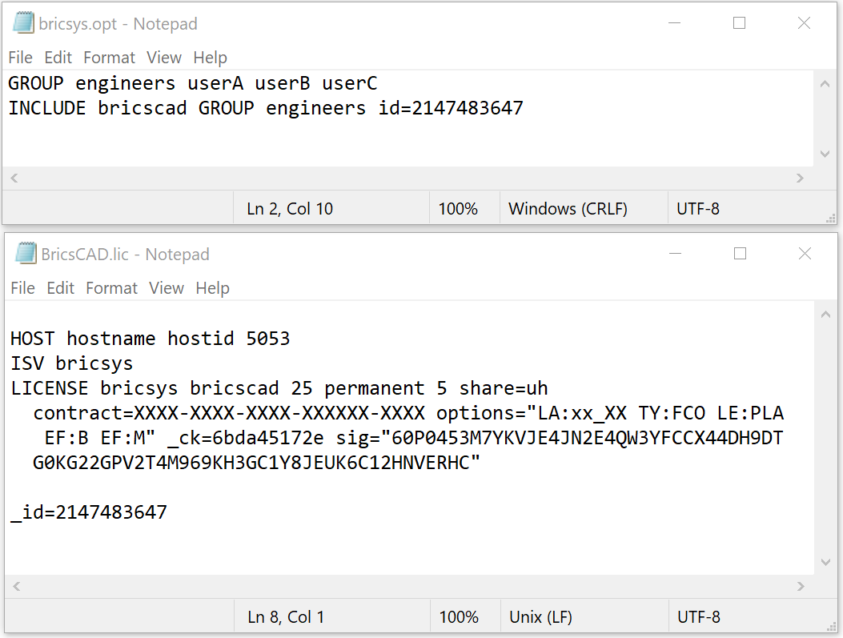Open View menu in BricsCAD.lic window
Screen dimensions: 843x638
(167, 288)
